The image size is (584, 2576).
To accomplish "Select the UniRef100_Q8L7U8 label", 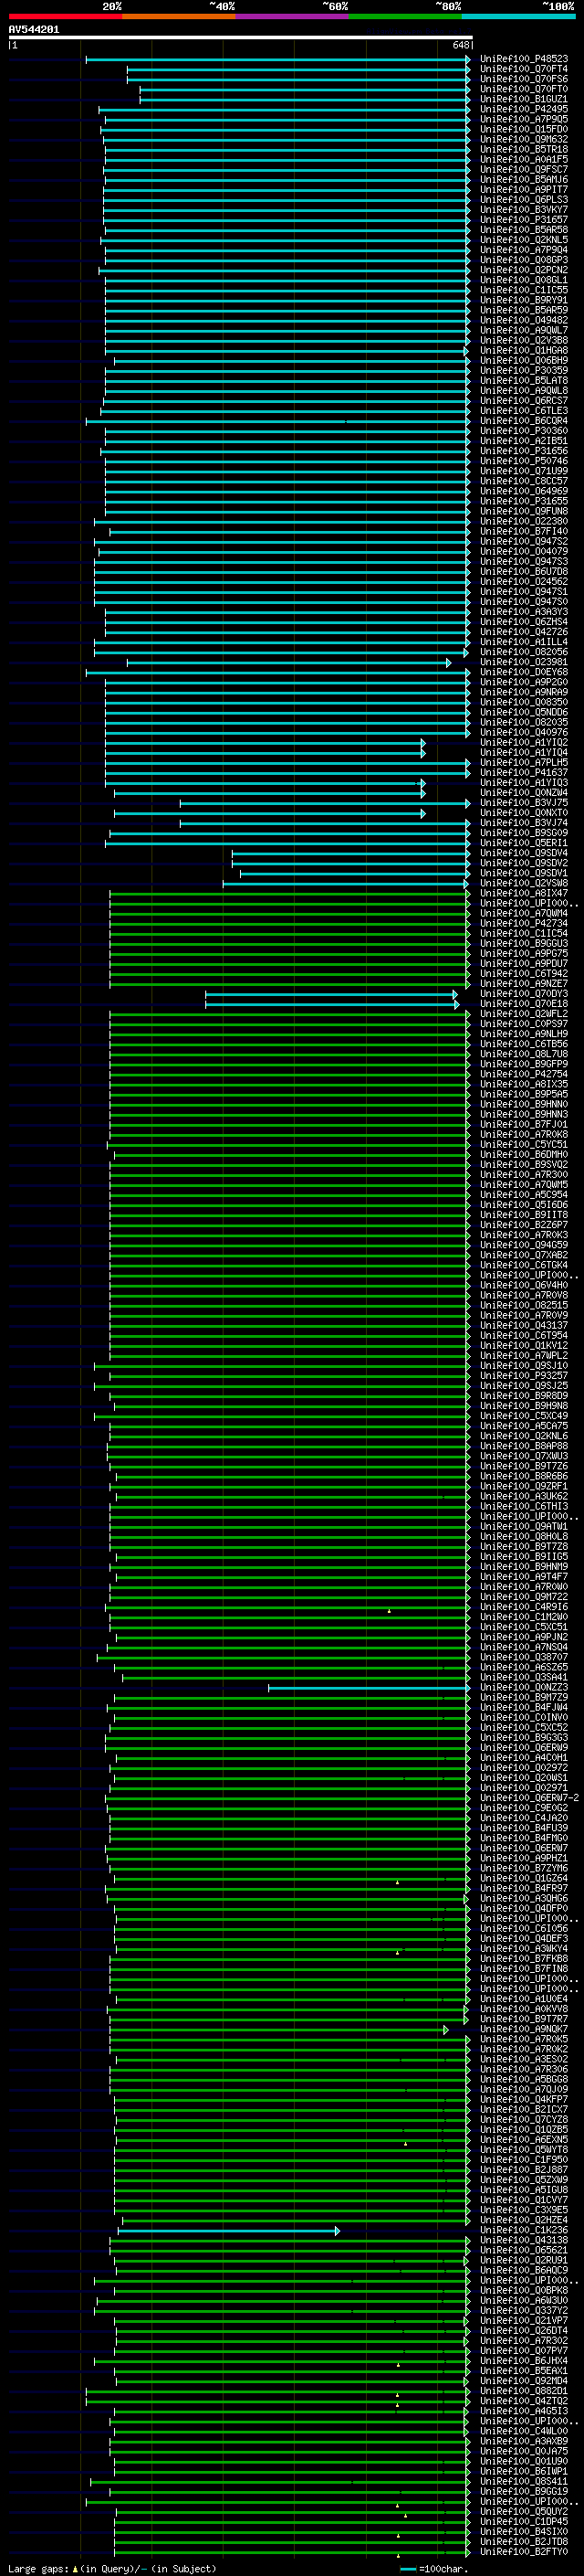I will (x=524, y=1055).
